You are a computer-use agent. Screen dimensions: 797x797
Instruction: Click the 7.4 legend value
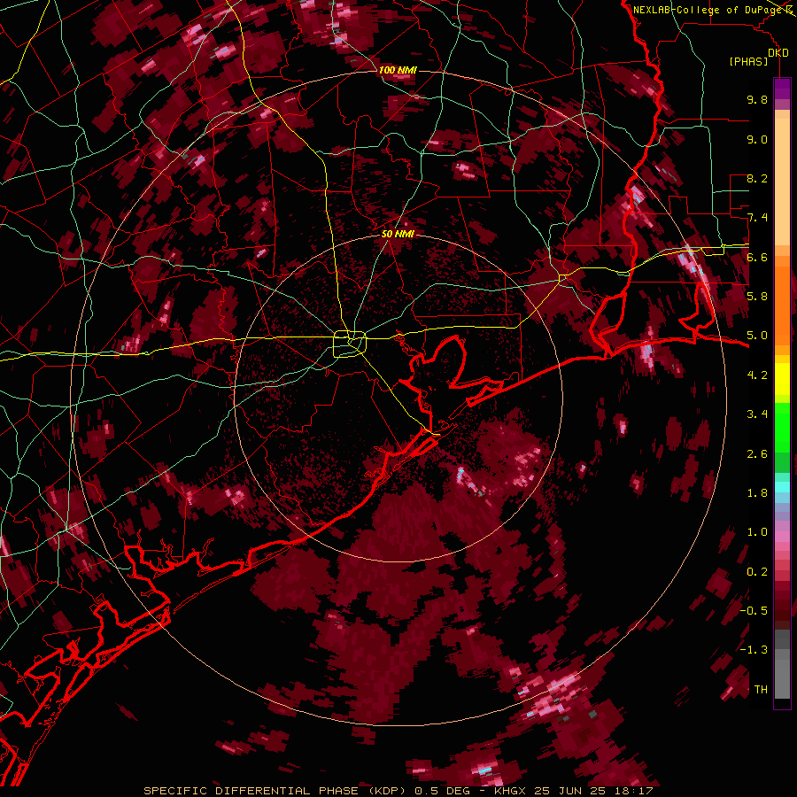pos(757,218)
